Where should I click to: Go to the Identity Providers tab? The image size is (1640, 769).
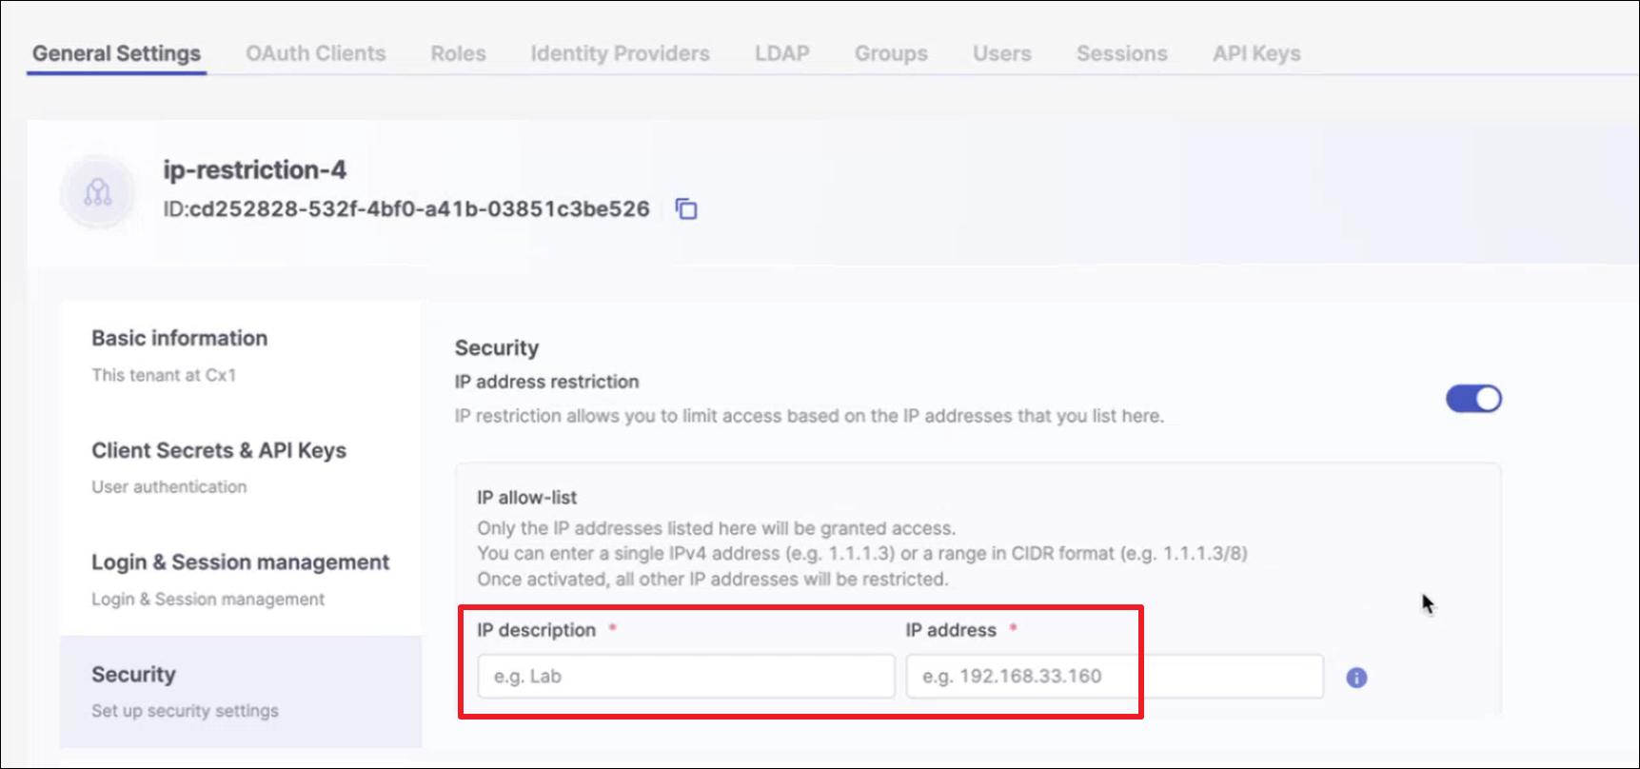pos(620,54)
